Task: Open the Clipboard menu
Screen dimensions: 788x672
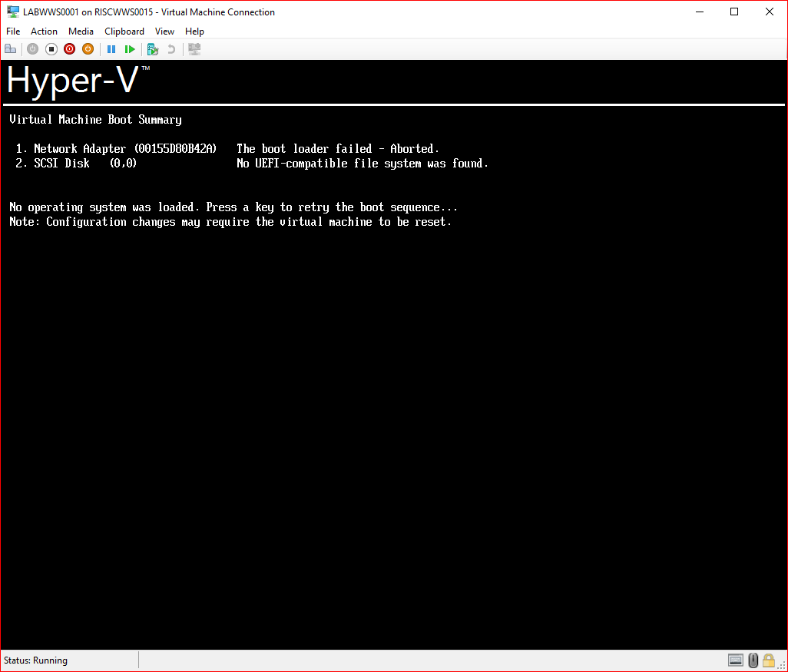Action: coord(124,31)
